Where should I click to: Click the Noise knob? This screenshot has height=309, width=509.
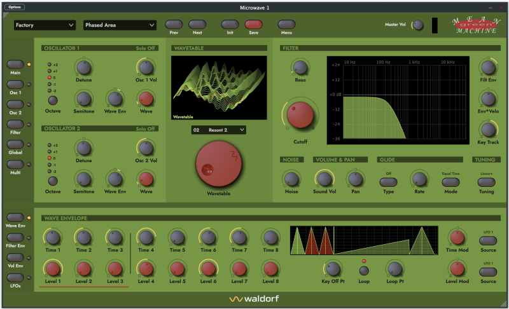[x=291, y=179]
